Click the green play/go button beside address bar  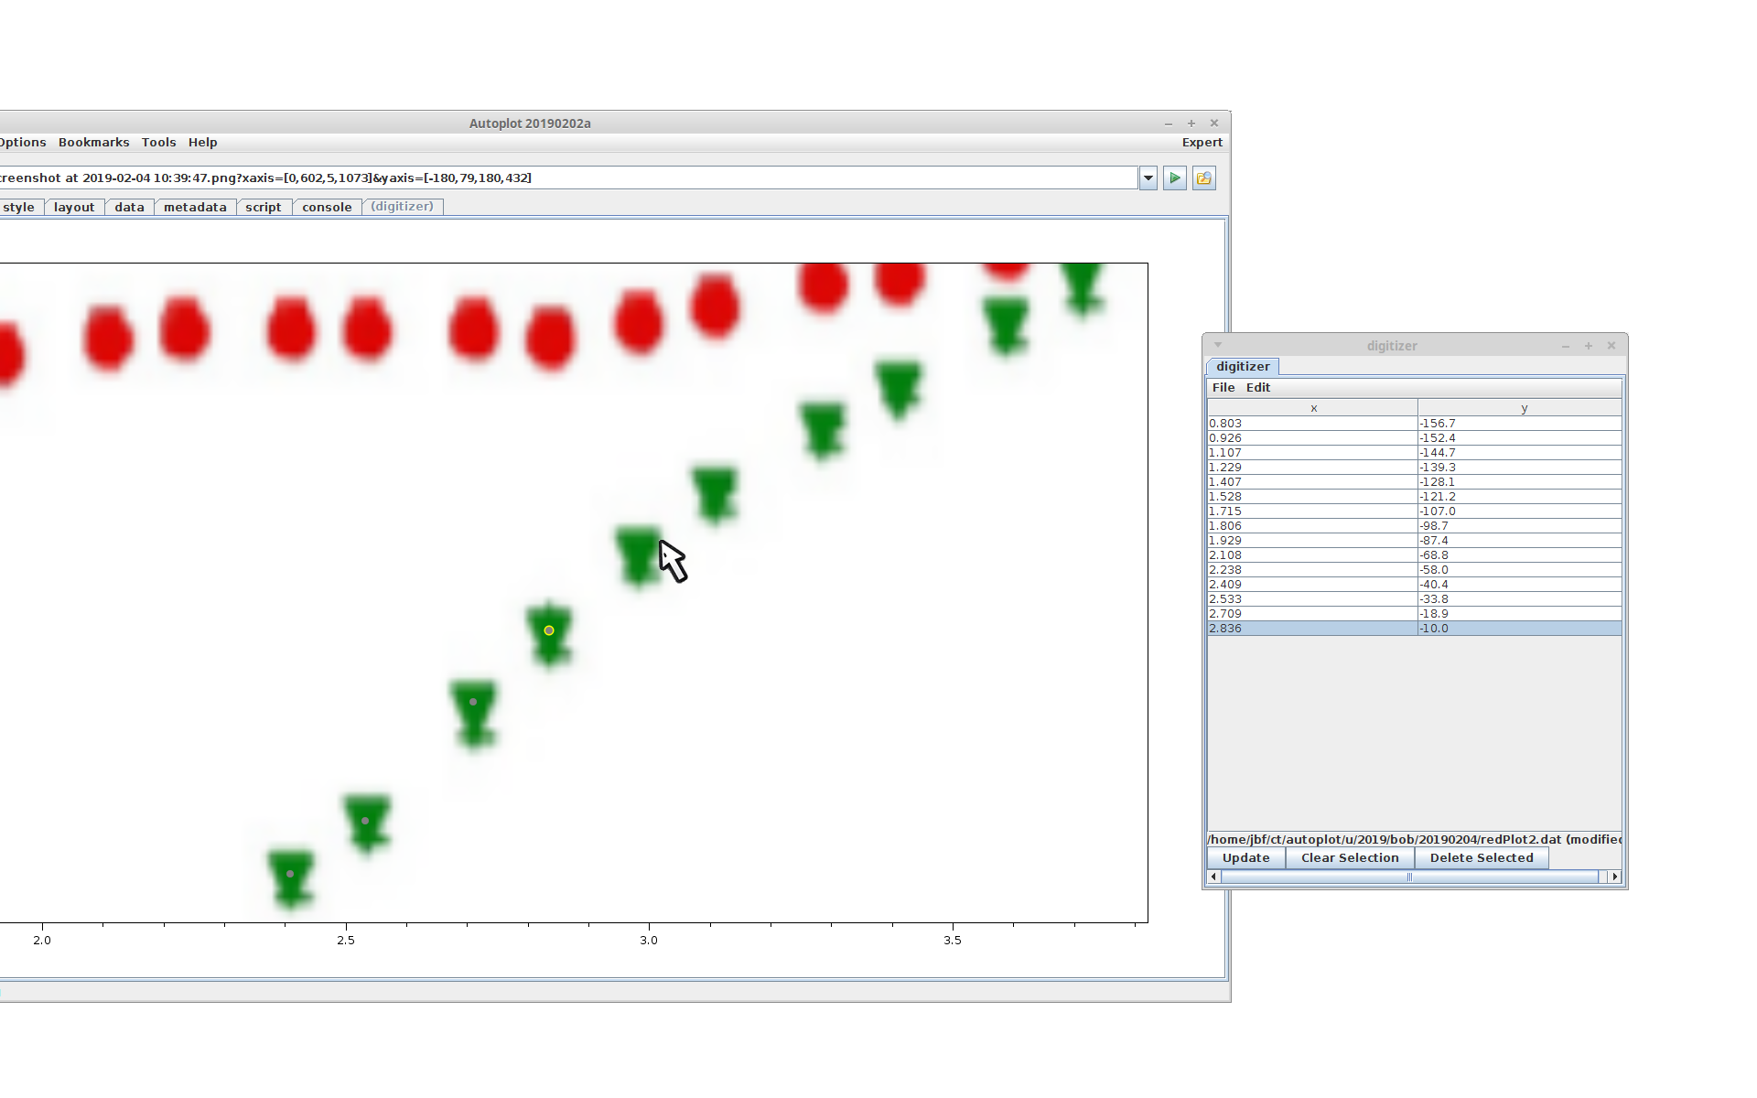tap(1175, 178)
